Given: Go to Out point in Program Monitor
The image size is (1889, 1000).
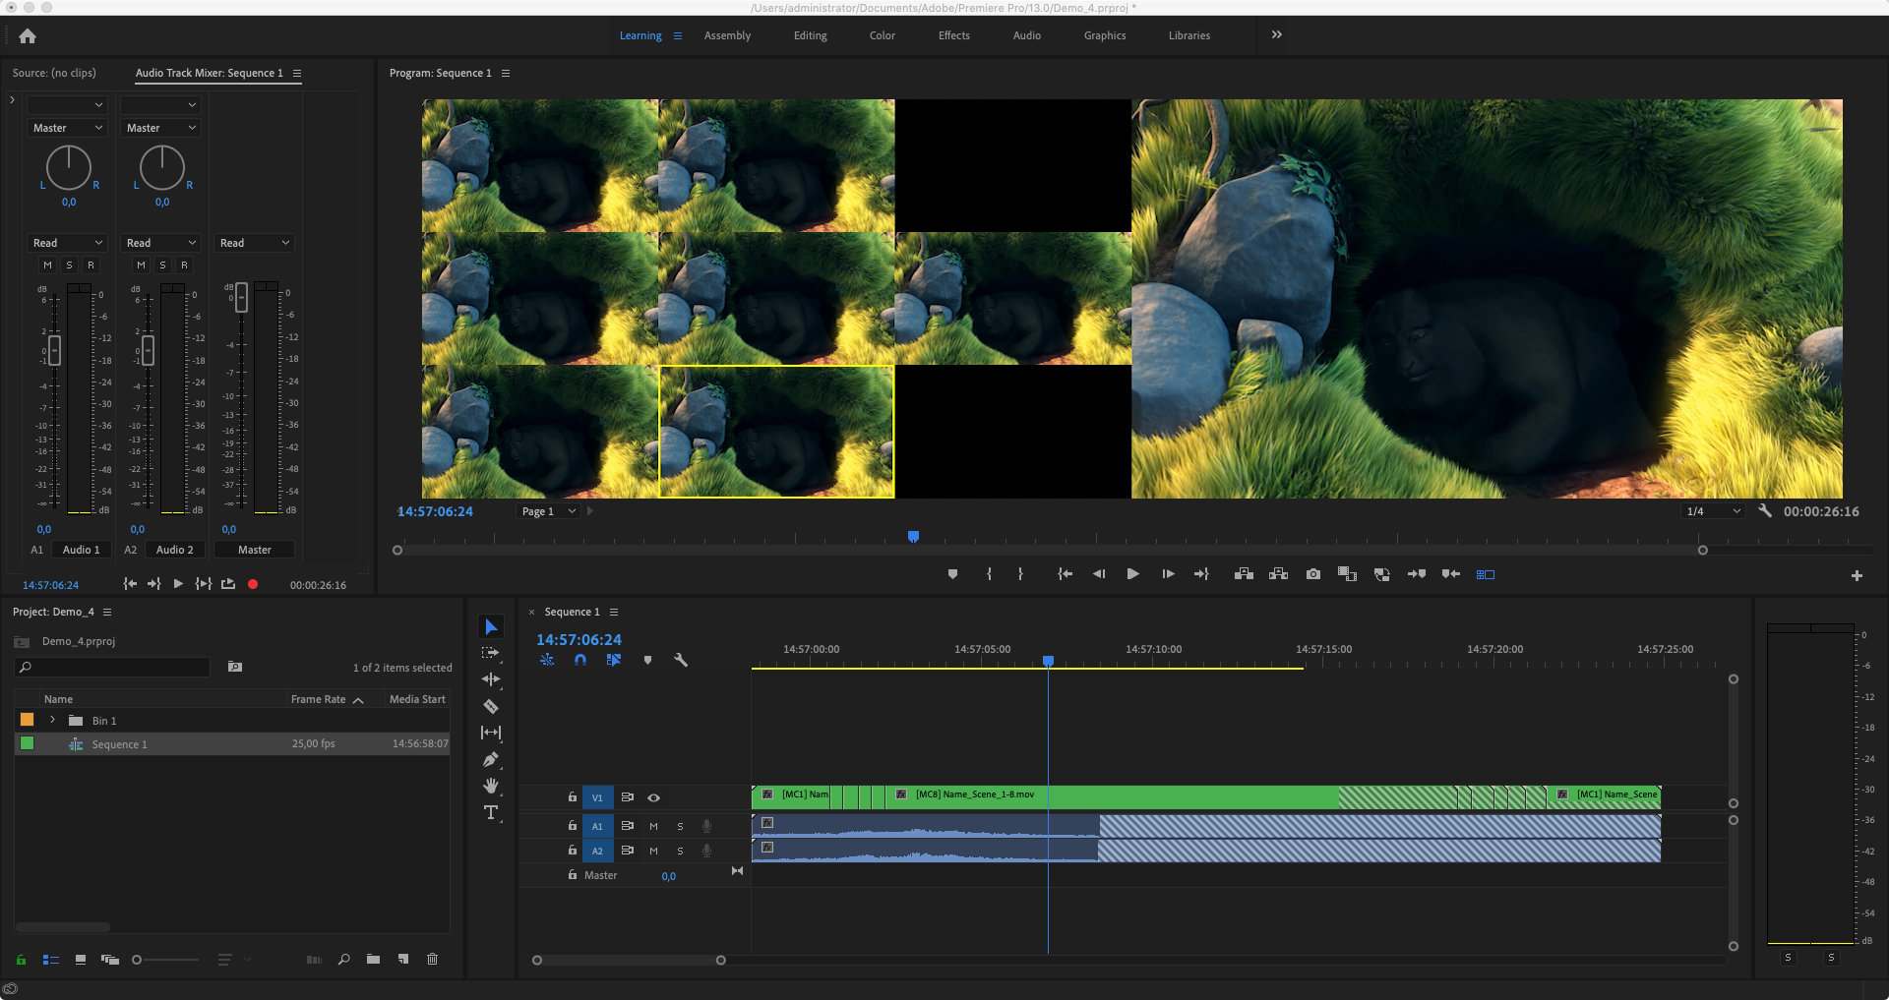Looking at the screenshot, I should click(x=1201, y=574).
